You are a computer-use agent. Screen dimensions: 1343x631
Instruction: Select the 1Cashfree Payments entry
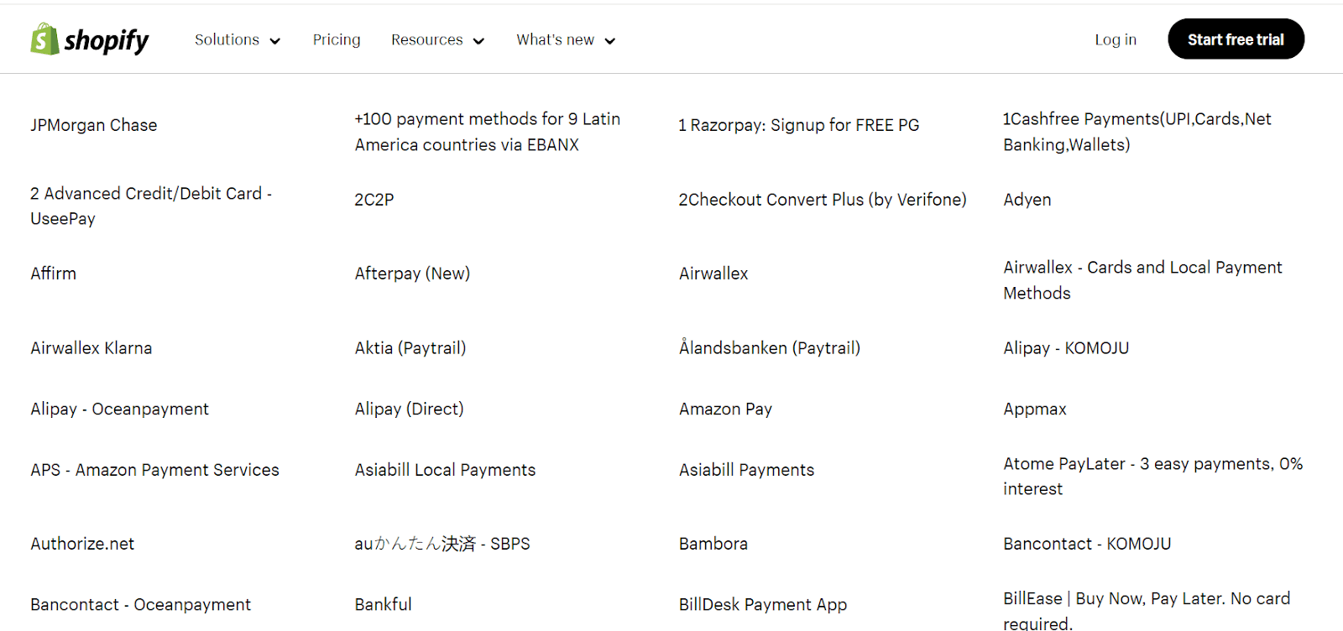[1137, 132]
